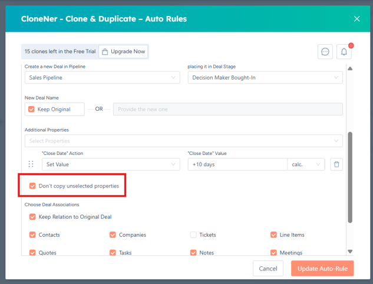The width and height of the screenshot is (373, 284).
Task: Close the CloneNer dialog
Action: click(x=357, y=19)
